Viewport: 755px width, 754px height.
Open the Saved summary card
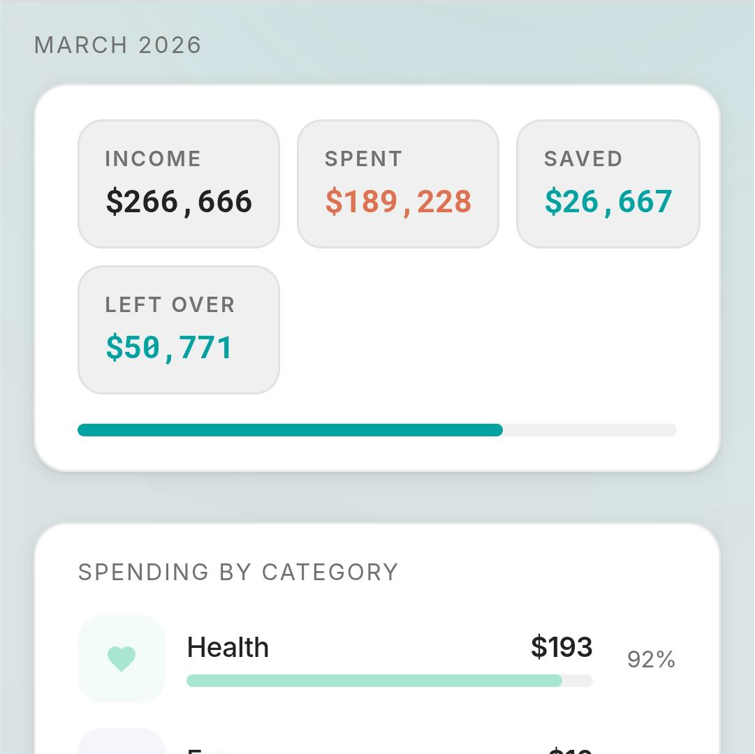608,184
